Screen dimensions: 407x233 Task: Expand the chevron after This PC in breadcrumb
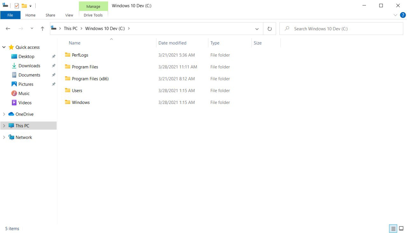(81, 28)
